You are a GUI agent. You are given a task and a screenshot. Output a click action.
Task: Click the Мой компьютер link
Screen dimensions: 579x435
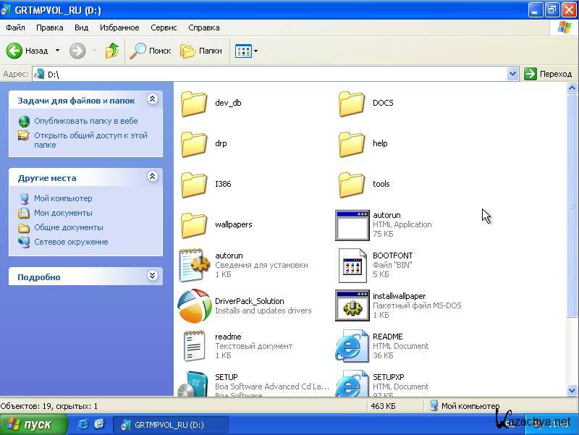click(x=63, y=198)
